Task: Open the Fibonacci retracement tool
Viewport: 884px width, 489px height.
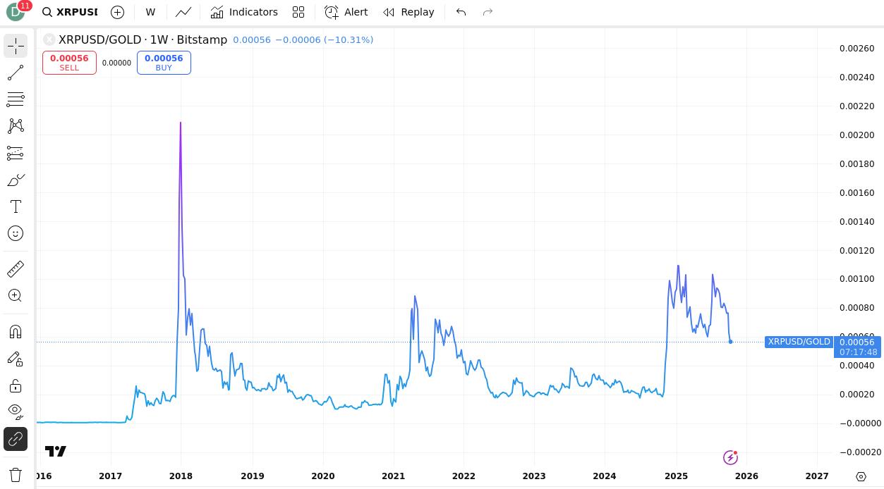Action: pyautogui.click(x=16, y=99)
